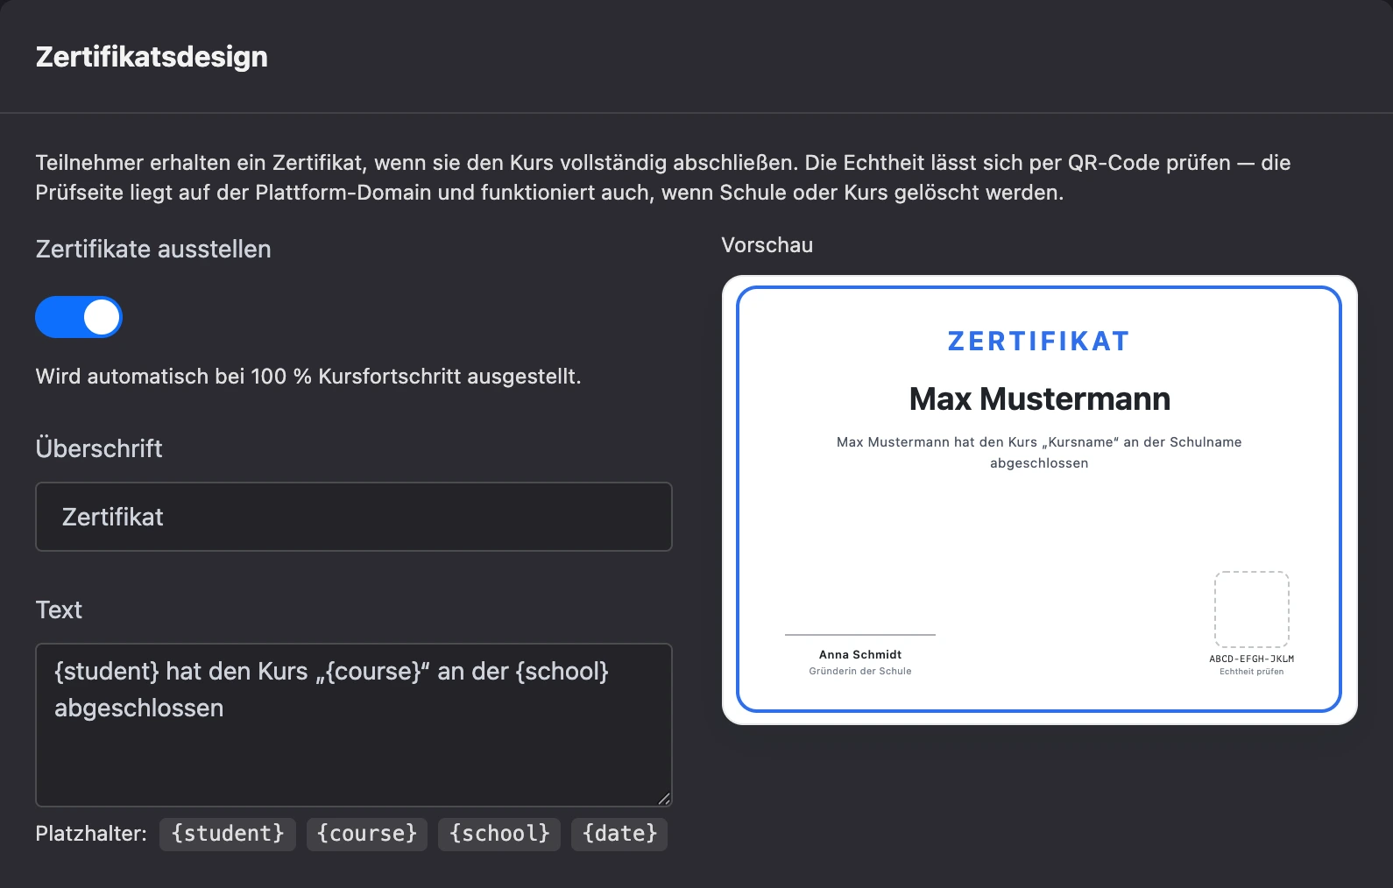Focus the certificate Text textarea

click(x=354, y=725)
